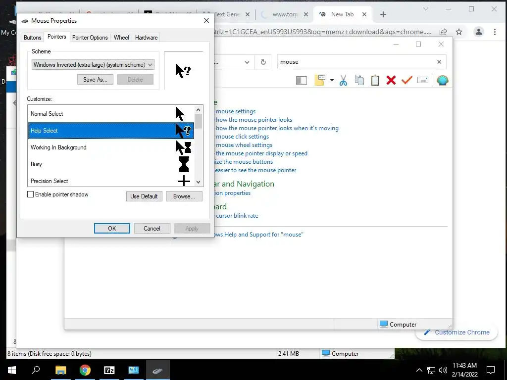The image size is (507, 380).
Task: Open 'how the mouse pointer looks' link
Action: click(254, 120)
